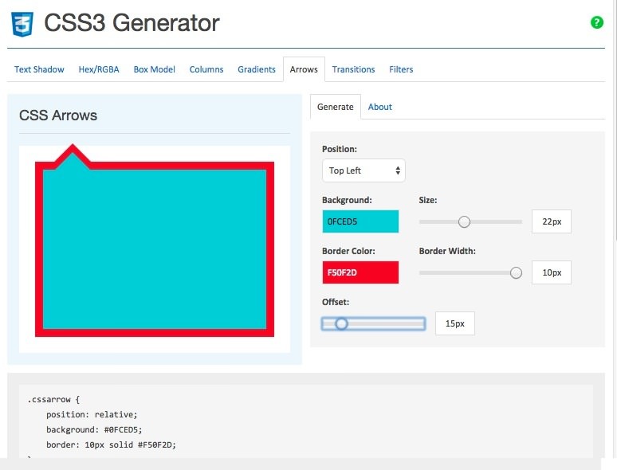Click the CSS3 Generator title
The height and width of the screenshot is (470, 617).
[132, 23]
